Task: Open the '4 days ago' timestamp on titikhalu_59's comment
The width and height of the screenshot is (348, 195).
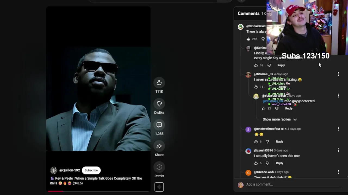Action: (x=281, y=74)
